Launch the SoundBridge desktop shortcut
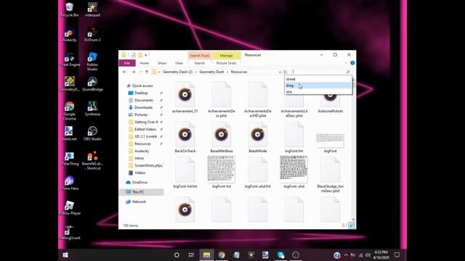The image size is (465, 261). 92,84
